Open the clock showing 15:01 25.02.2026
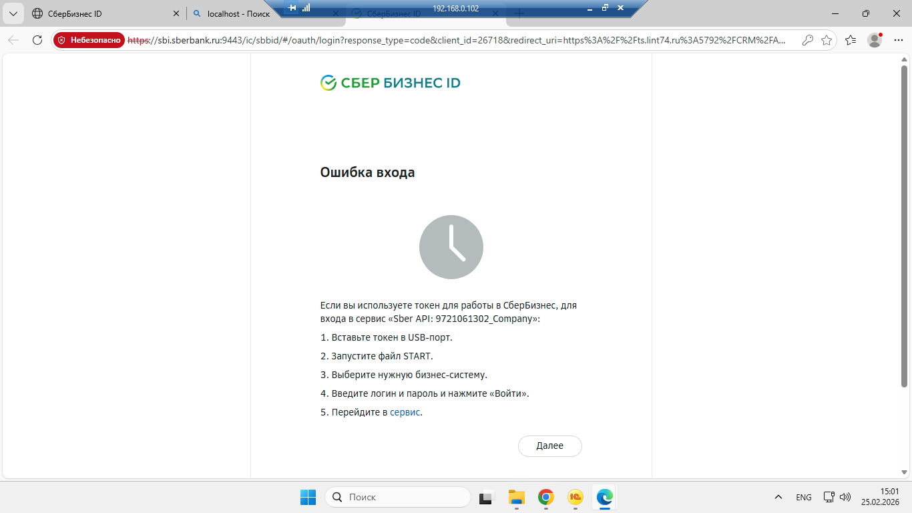The width and height of the screenshot is (912, 513). (x=880, y=497)
